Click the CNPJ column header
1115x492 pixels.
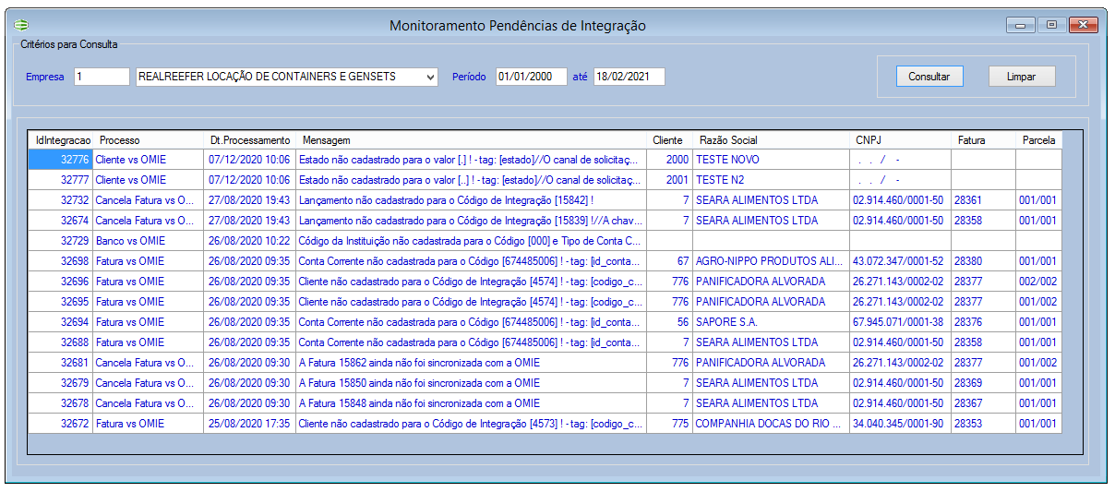point(901,140)
